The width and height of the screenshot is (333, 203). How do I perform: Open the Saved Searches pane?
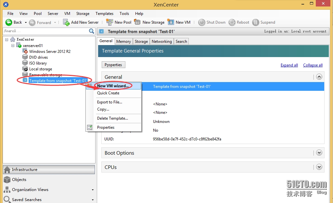(49, 199)
